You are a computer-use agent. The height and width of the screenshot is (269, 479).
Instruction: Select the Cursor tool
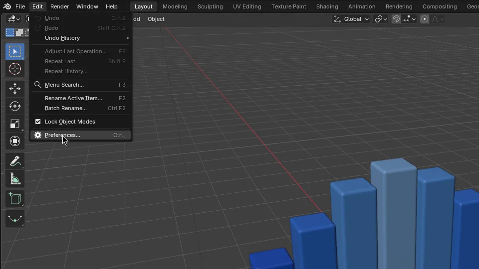[x=14, y=69]
